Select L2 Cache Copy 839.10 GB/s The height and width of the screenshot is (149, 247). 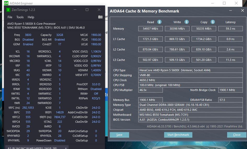[204, 49]
